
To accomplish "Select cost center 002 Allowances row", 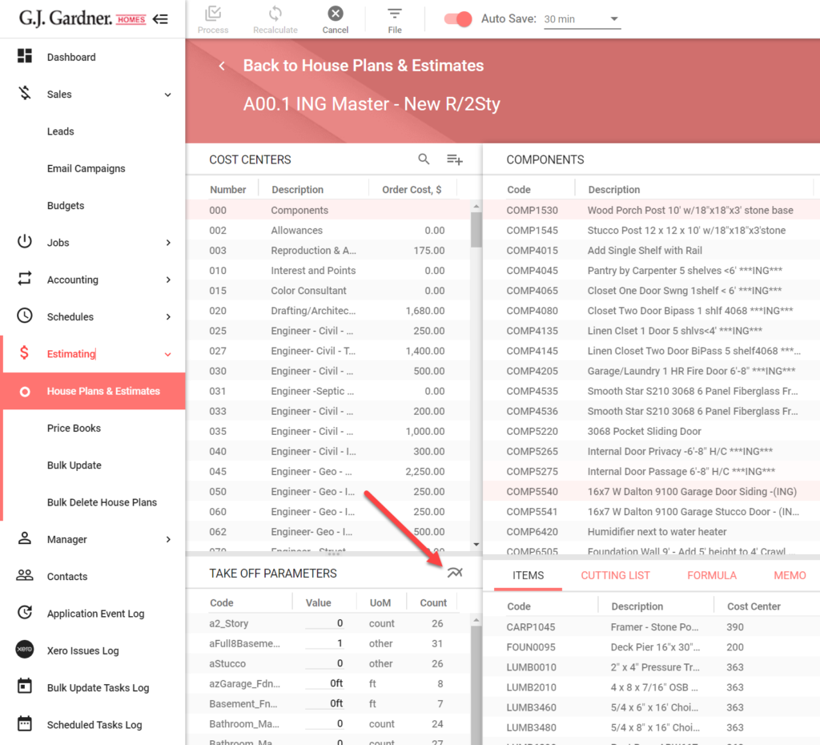I will click(x=328, y=230).
